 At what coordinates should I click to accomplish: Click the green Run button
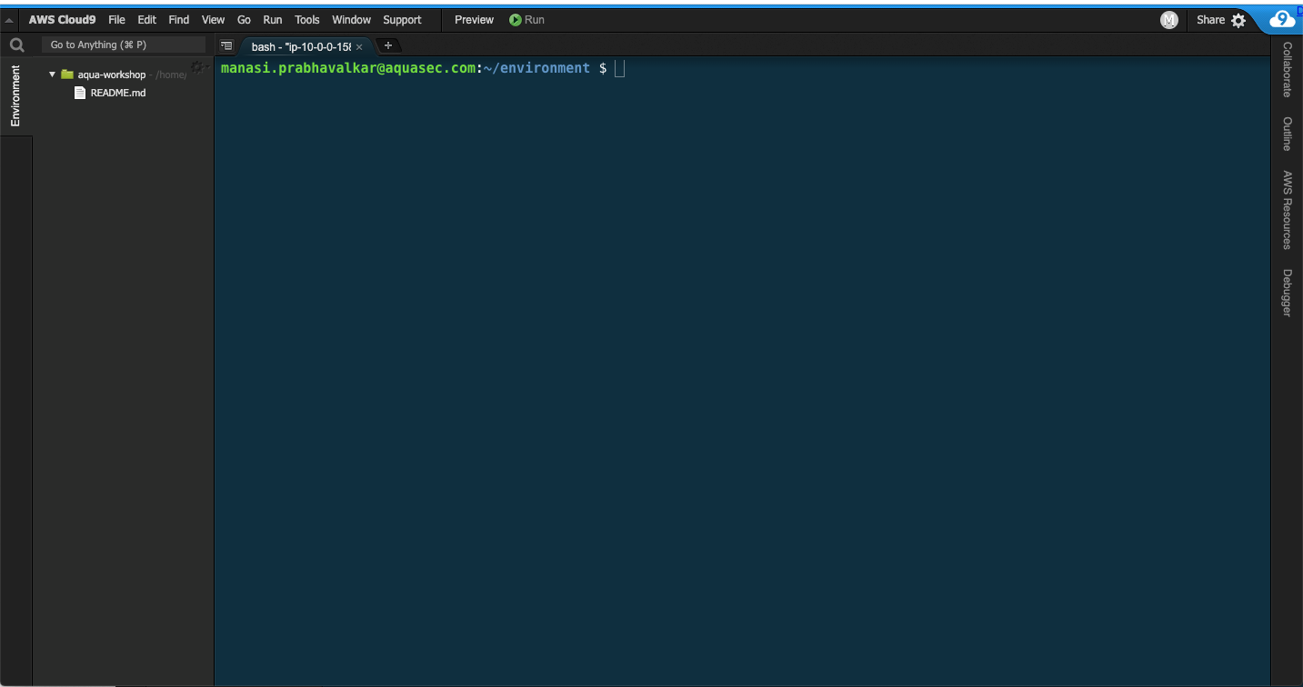pyautogui.click(x=526, y=20)
